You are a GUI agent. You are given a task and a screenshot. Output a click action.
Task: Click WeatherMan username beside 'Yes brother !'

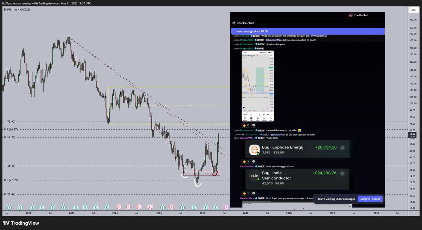click(247, 138)
